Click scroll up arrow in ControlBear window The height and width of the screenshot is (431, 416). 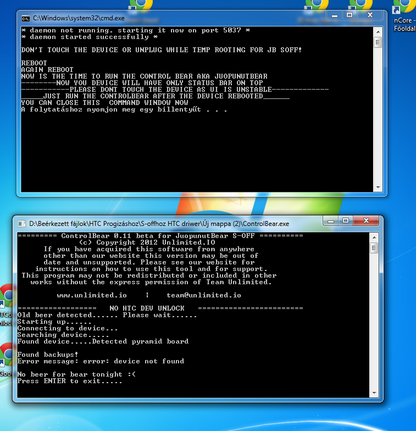pos(374,237)
